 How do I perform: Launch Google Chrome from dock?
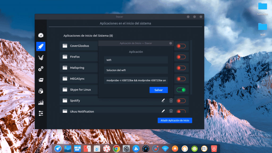[116, 149]
